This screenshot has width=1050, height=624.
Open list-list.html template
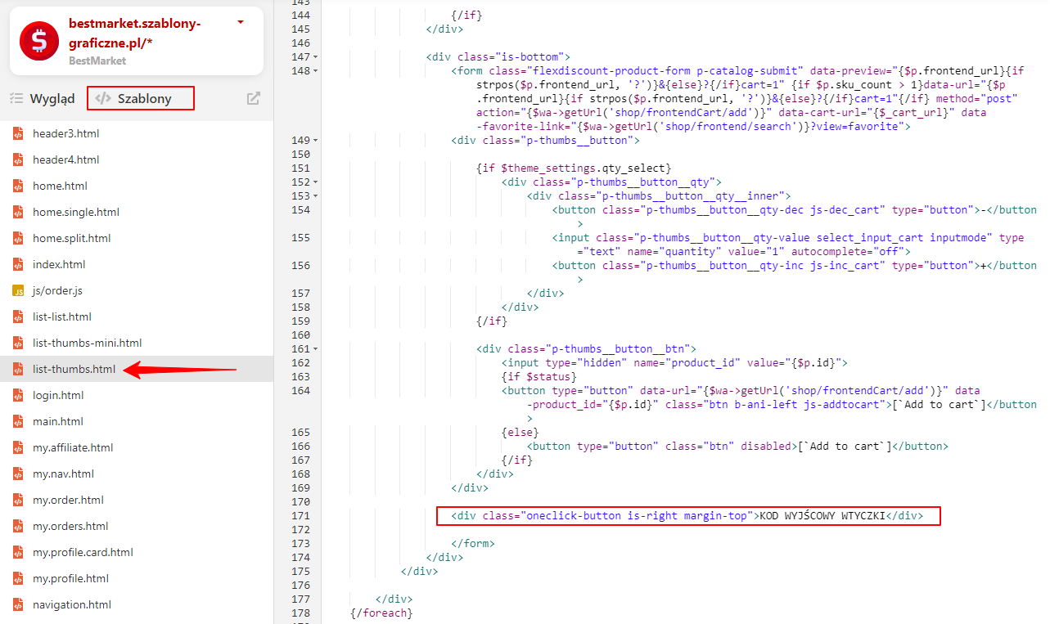[62, 316]
